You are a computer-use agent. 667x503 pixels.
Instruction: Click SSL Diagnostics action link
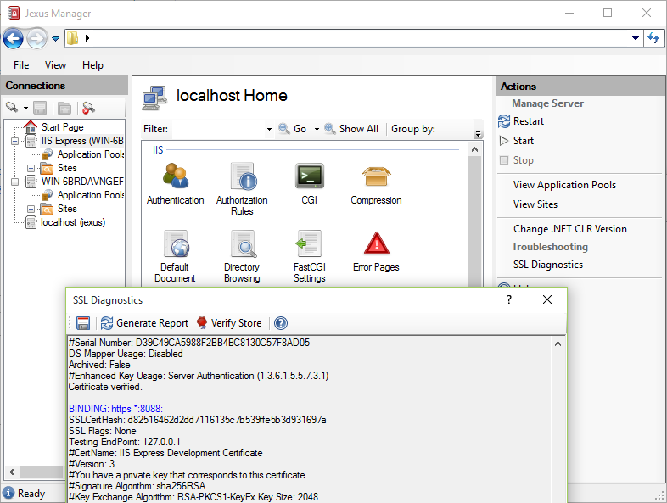548,265
